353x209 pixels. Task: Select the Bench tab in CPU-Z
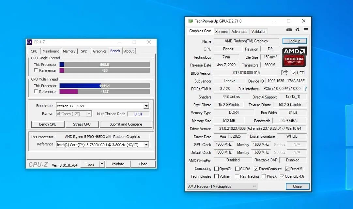[115, 51]
